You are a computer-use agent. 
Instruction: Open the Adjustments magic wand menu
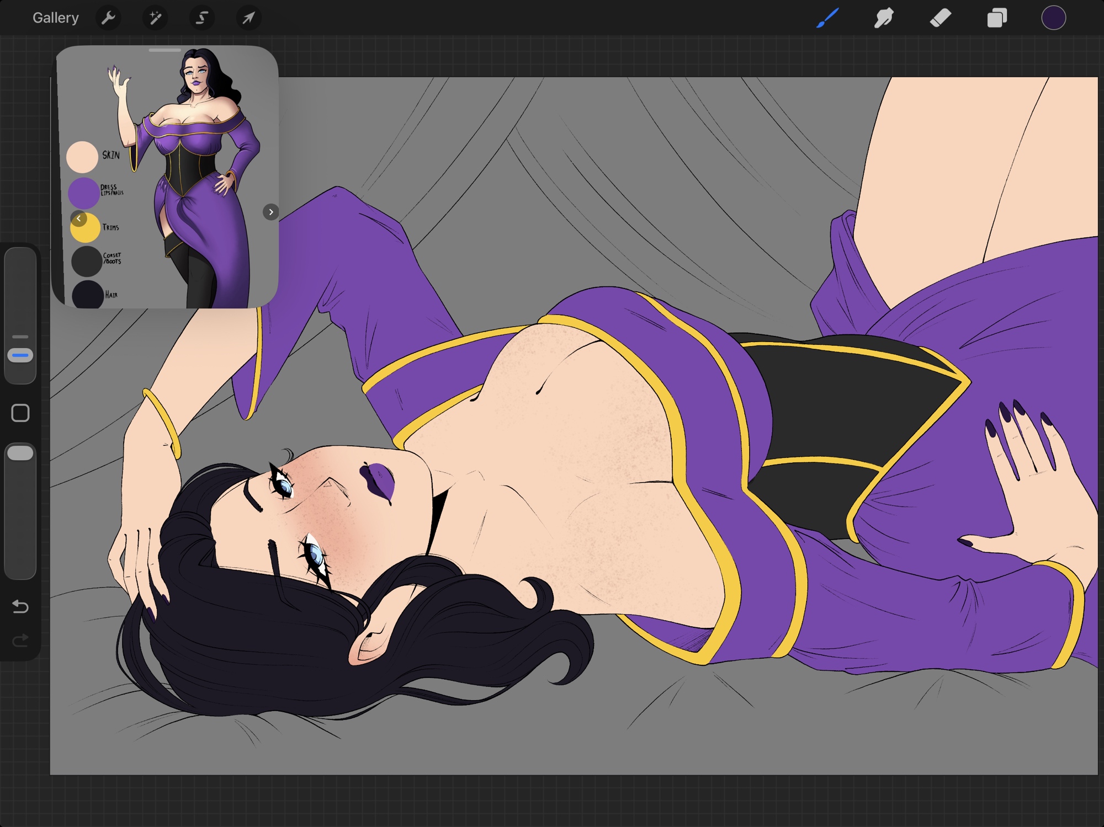[x=155, y=18]
